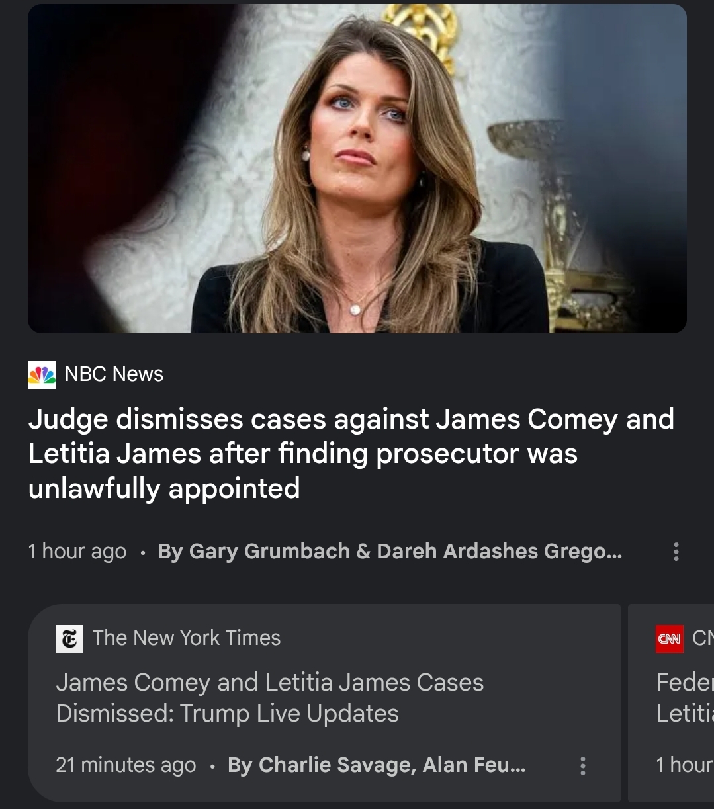Open more options for NBC News story

pyautogui.click(x=676, y=552)
